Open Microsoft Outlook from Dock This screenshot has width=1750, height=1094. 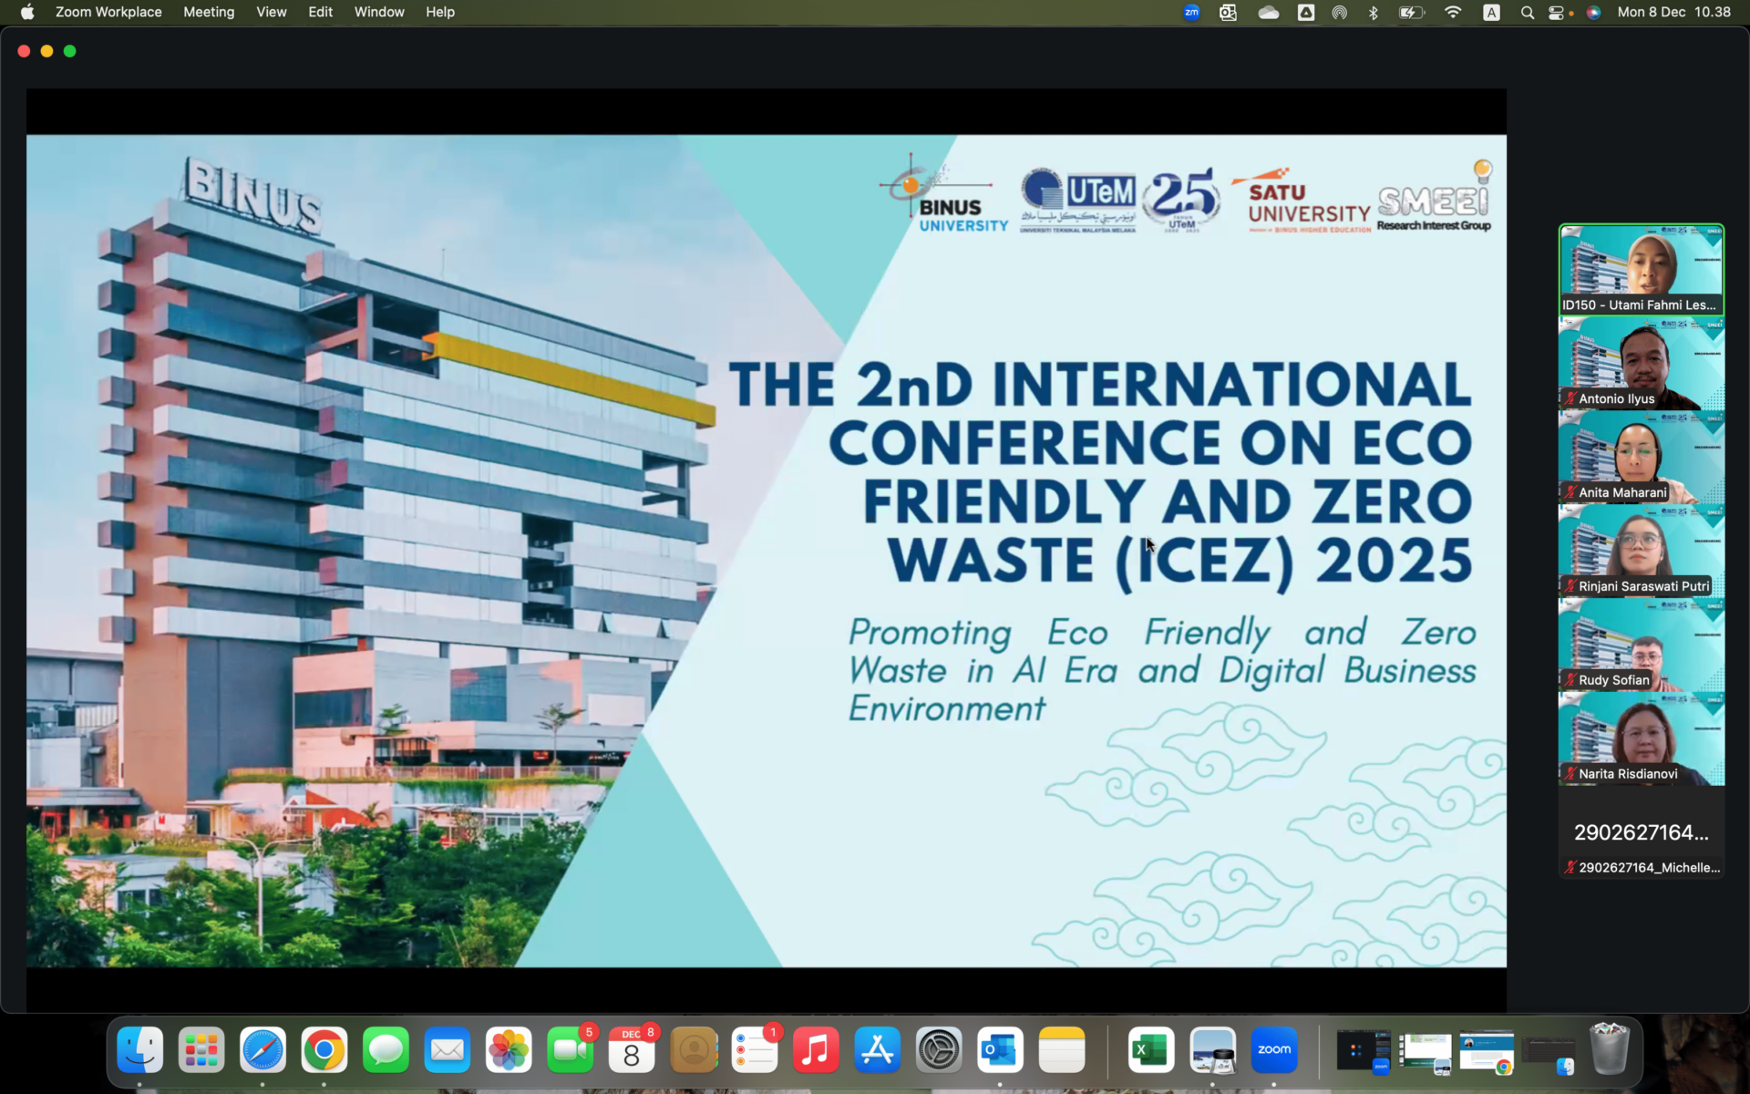tap(1000, 1050)
